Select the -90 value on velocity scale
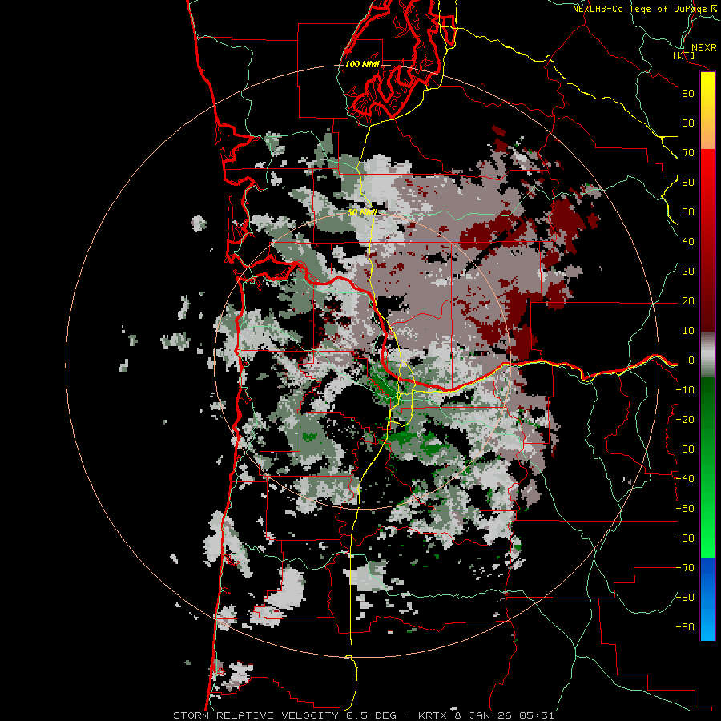The width and height of the screenshot is (721, 721). click(685, 627)
